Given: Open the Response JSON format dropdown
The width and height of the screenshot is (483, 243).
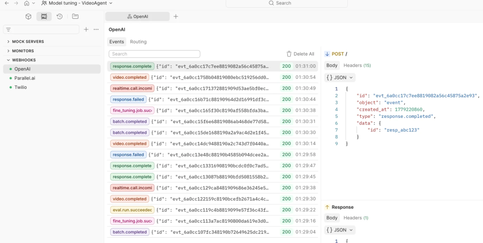Looking at the screenshot, I should coord(340,230).
